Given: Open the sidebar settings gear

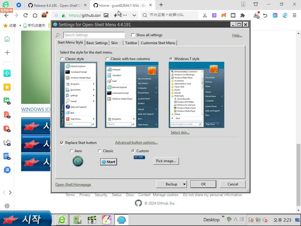Looking at the screenshot, I should click(7, 206).
